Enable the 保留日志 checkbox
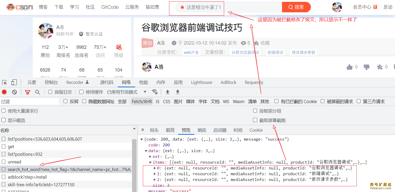The image size is (395, 192). (50, 92)
